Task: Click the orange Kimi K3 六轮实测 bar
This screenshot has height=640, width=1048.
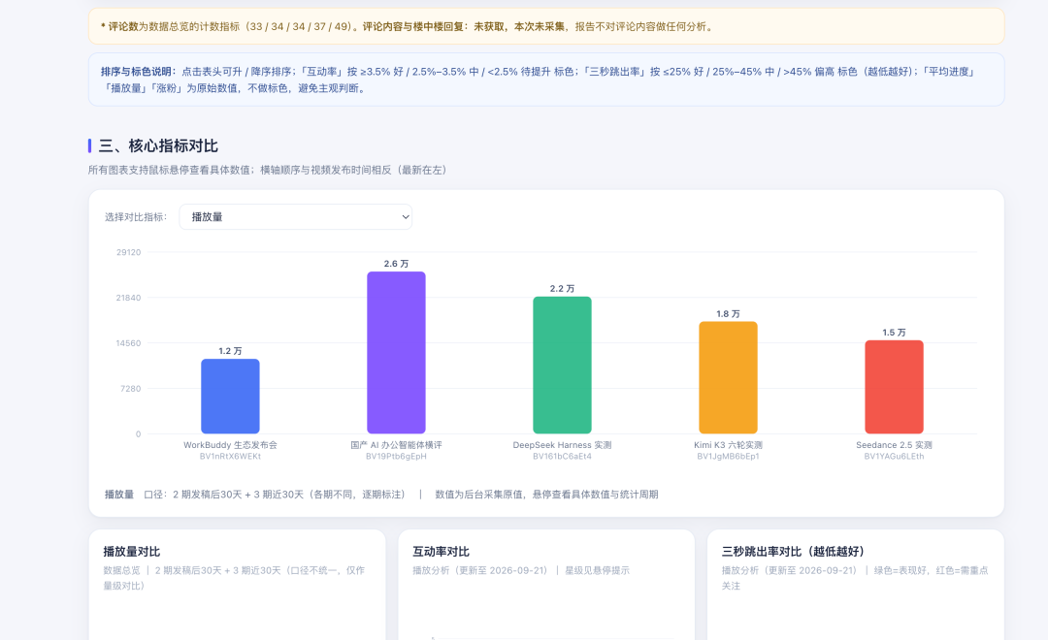Action: coord(728,377)
